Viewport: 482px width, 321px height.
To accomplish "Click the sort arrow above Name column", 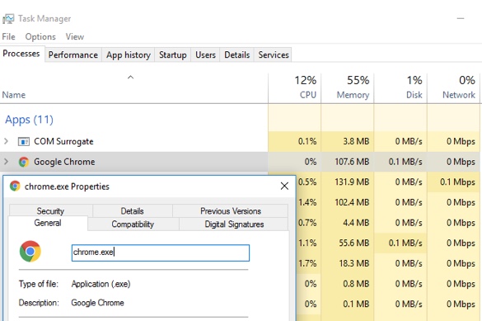I will 131,78.
